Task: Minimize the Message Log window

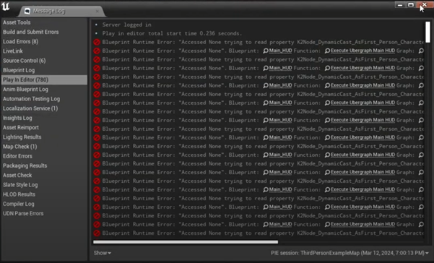Action: click(399, 5)
